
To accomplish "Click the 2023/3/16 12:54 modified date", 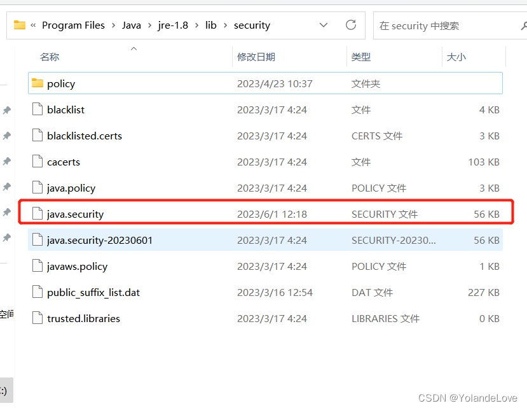I will pyautogui.click(x=275, y=293).
